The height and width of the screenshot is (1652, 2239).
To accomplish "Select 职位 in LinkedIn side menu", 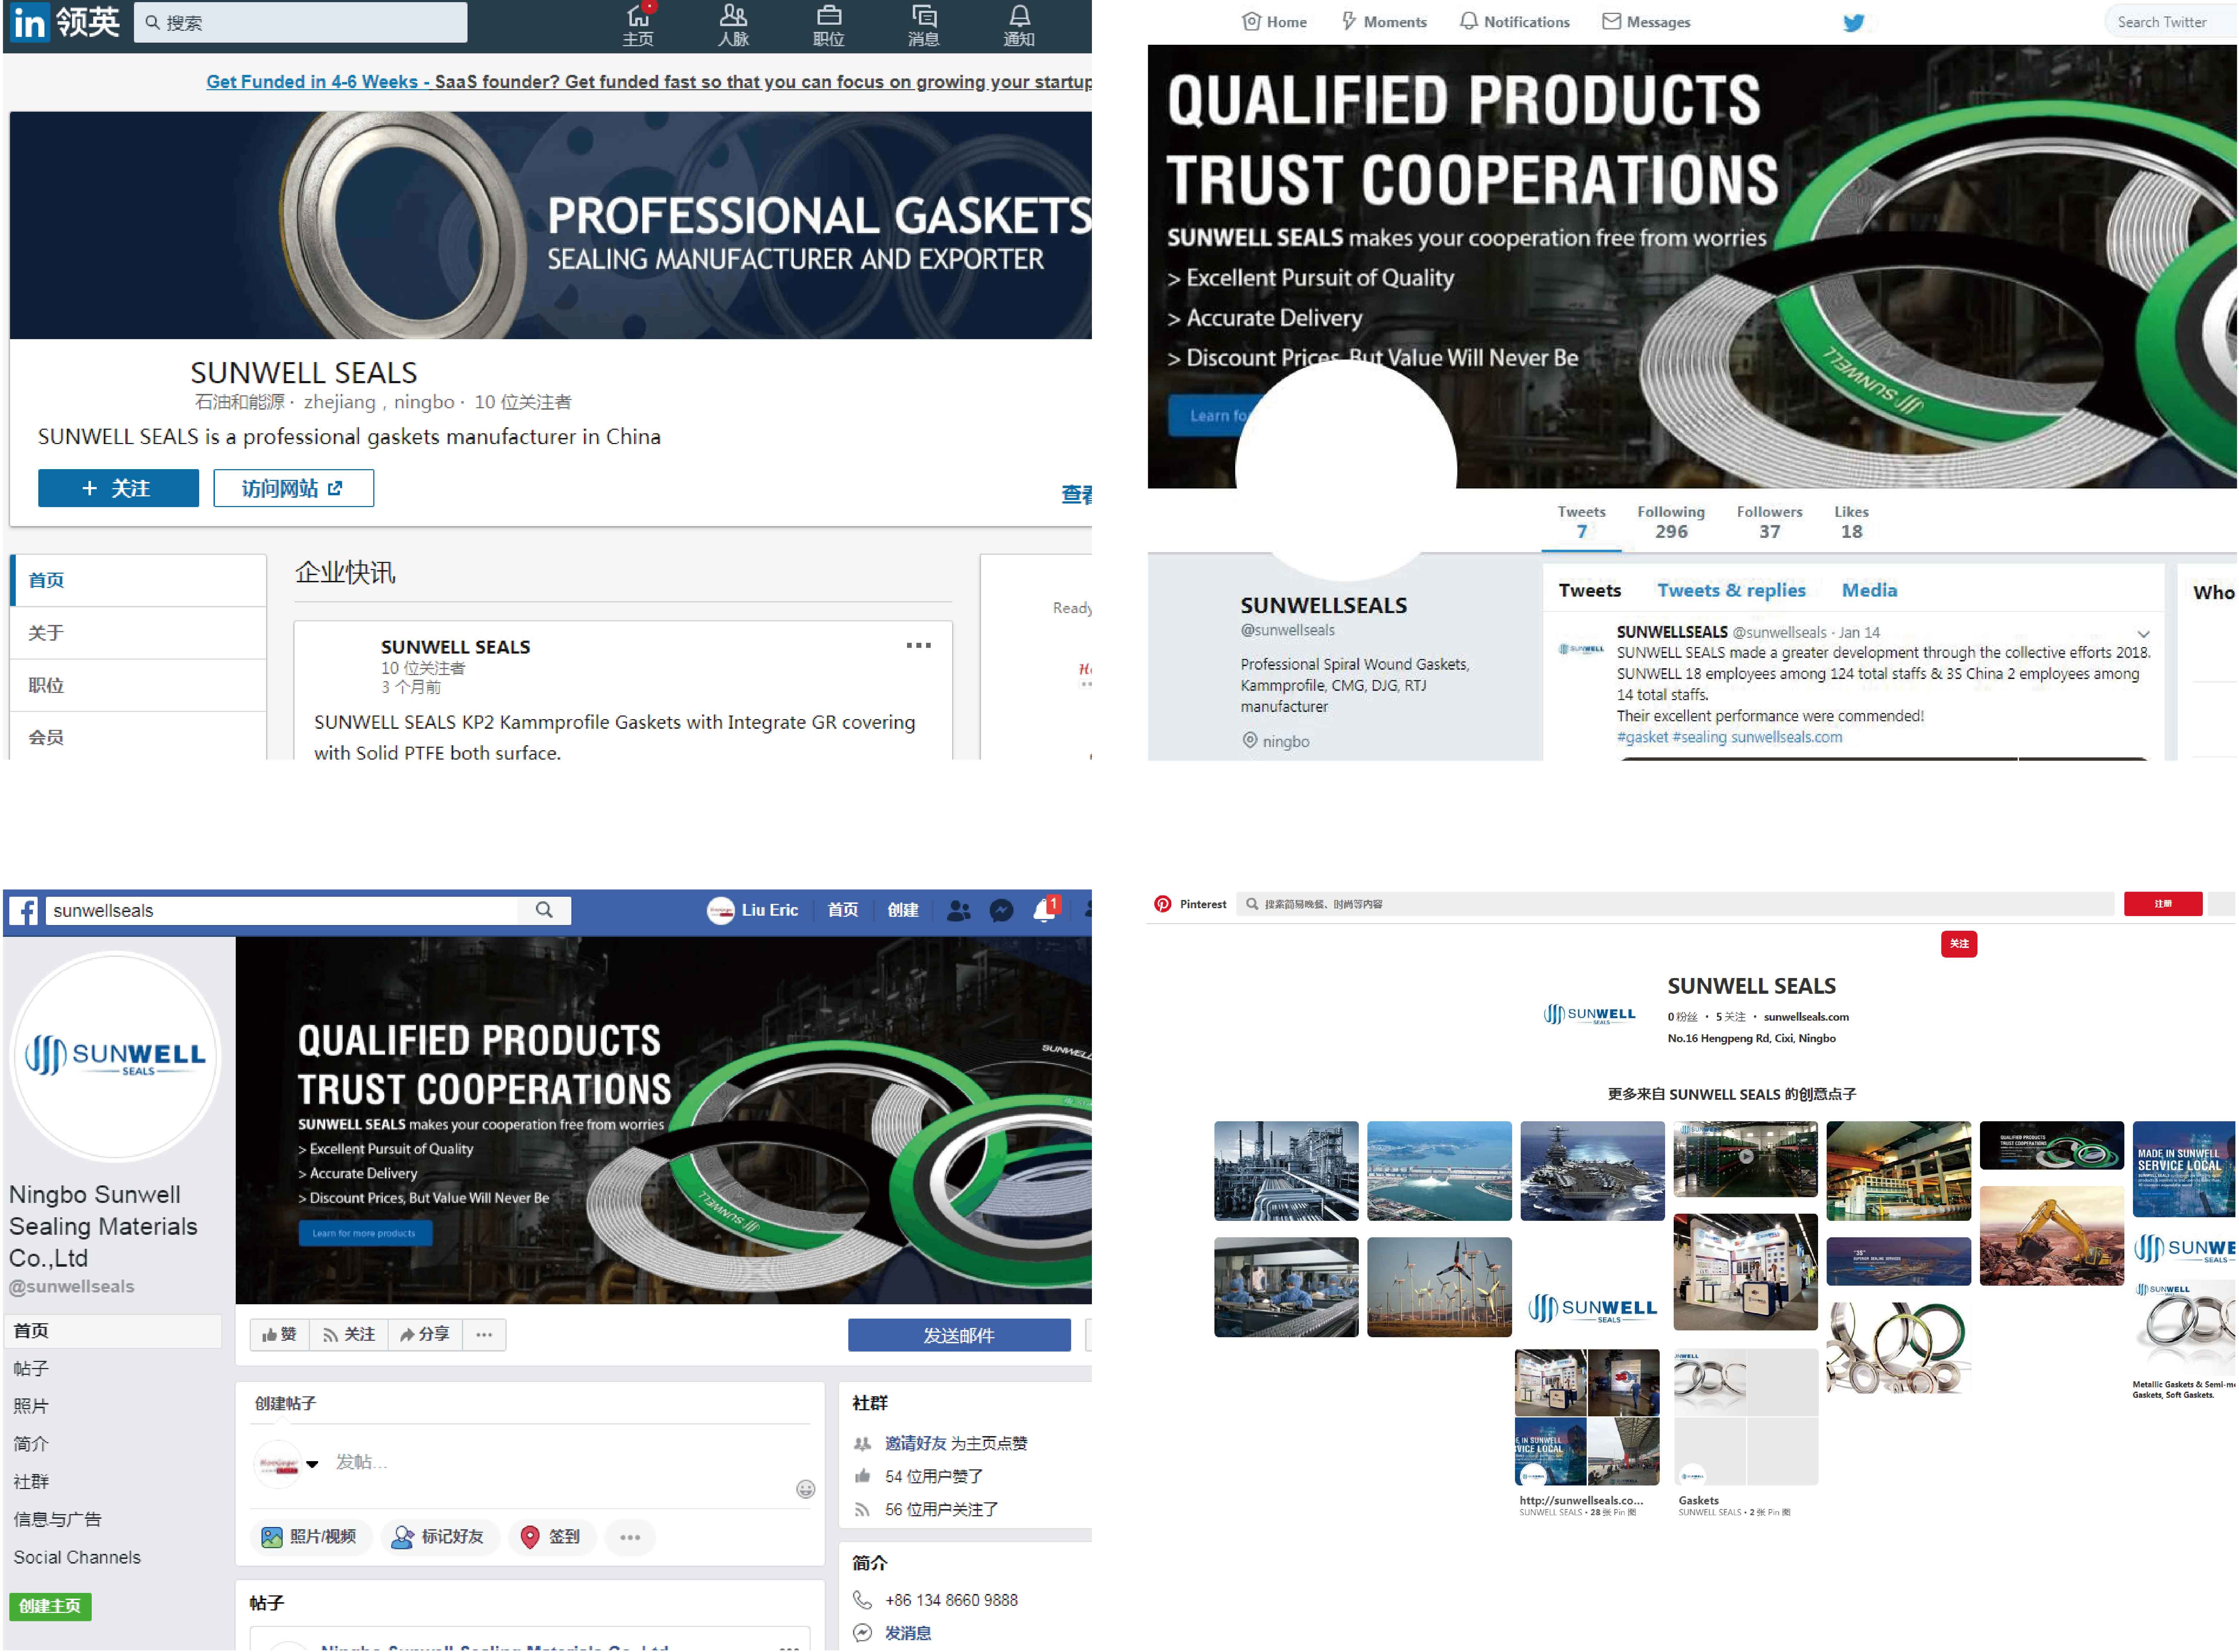I will (138, 685).
